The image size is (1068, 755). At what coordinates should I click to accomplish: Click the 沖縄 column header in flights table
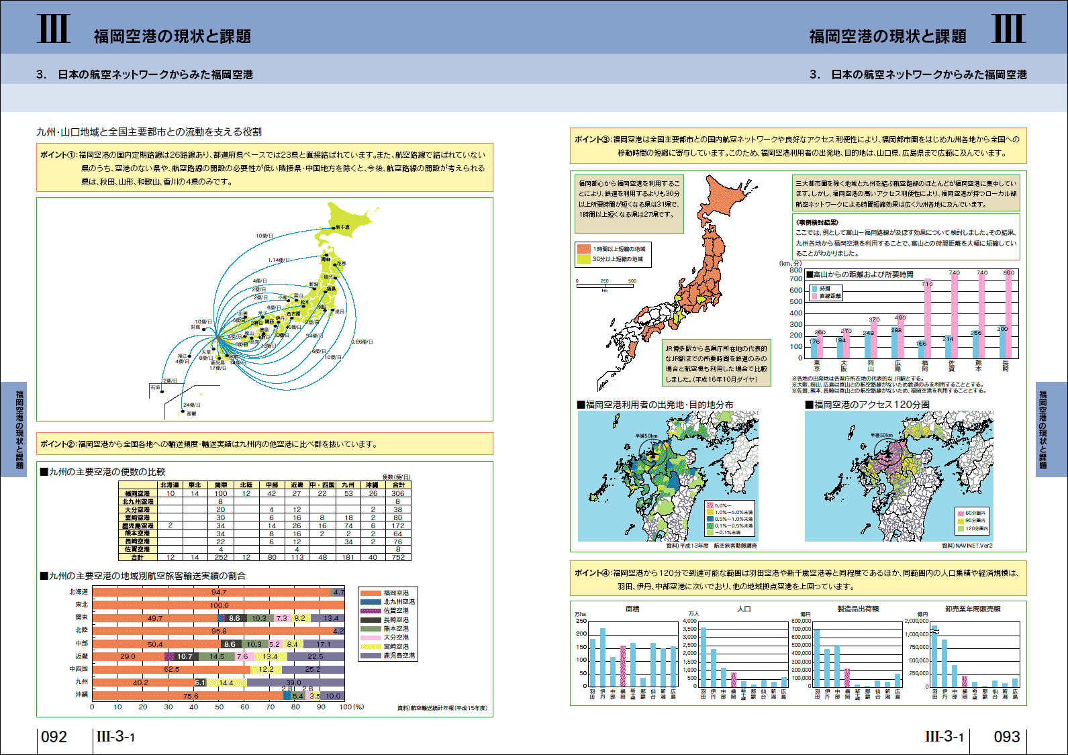[373, 485]
